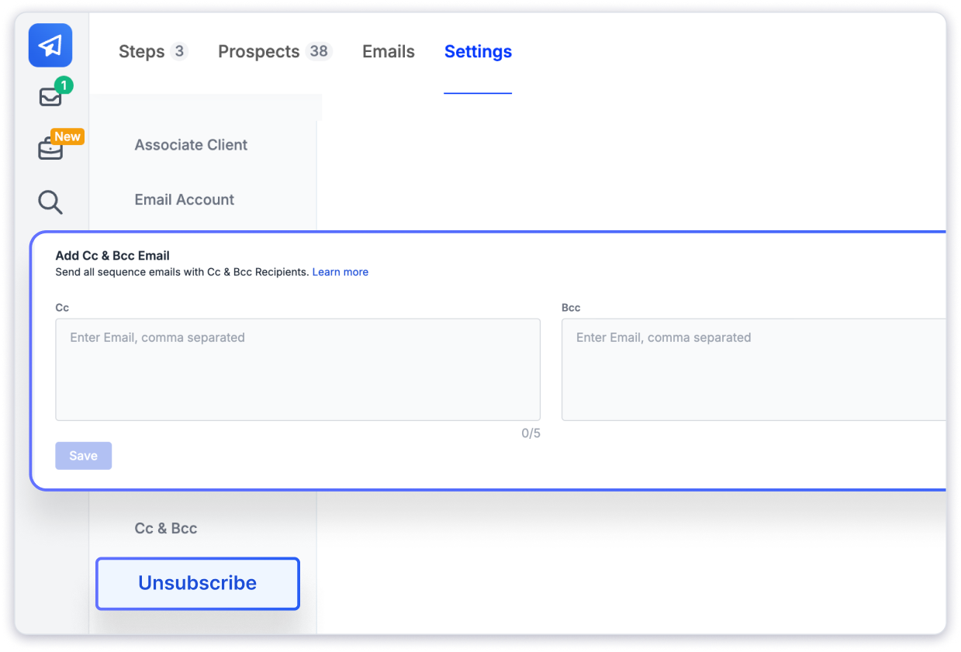Select Cc & Bcc in settings sidebar
The image size is (961, 652).
166,528
